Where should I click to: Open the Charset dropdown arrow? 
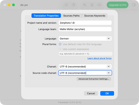[x=109, y=66]
